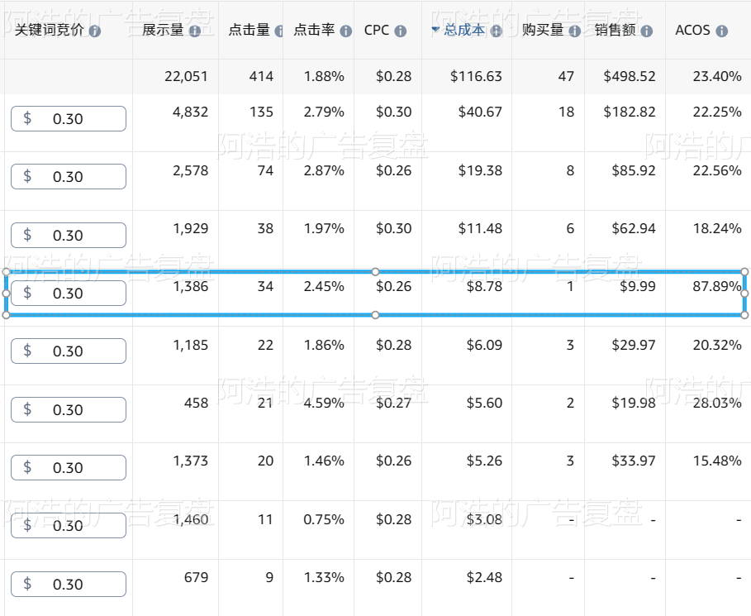Select CTR value 0.75%
The width and height of the screenshot is (751, 616).
pos(324,519)
